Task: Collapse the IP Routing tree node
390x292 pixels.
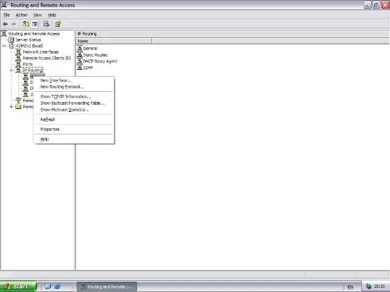Action: (x=11, y=71)
